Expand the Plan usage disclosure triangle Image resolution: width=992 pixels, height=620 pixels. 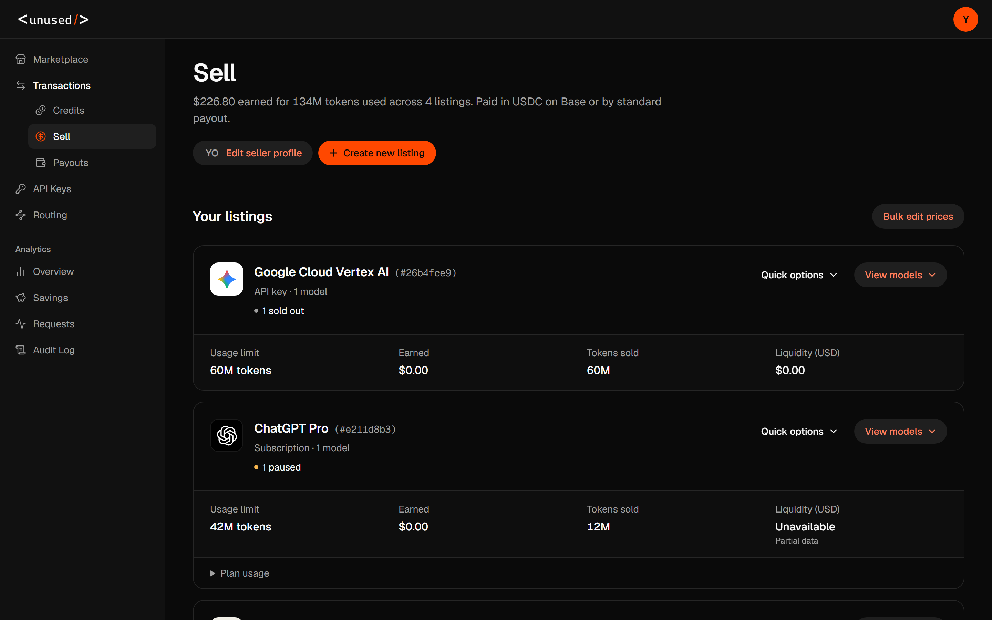click(x=213, y=573)
